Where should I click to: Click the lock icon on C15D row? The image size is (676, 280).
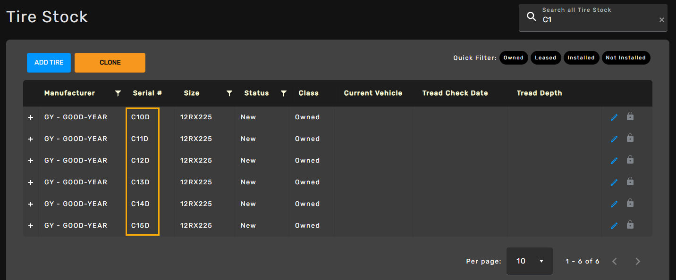click(x=630, y=225)
